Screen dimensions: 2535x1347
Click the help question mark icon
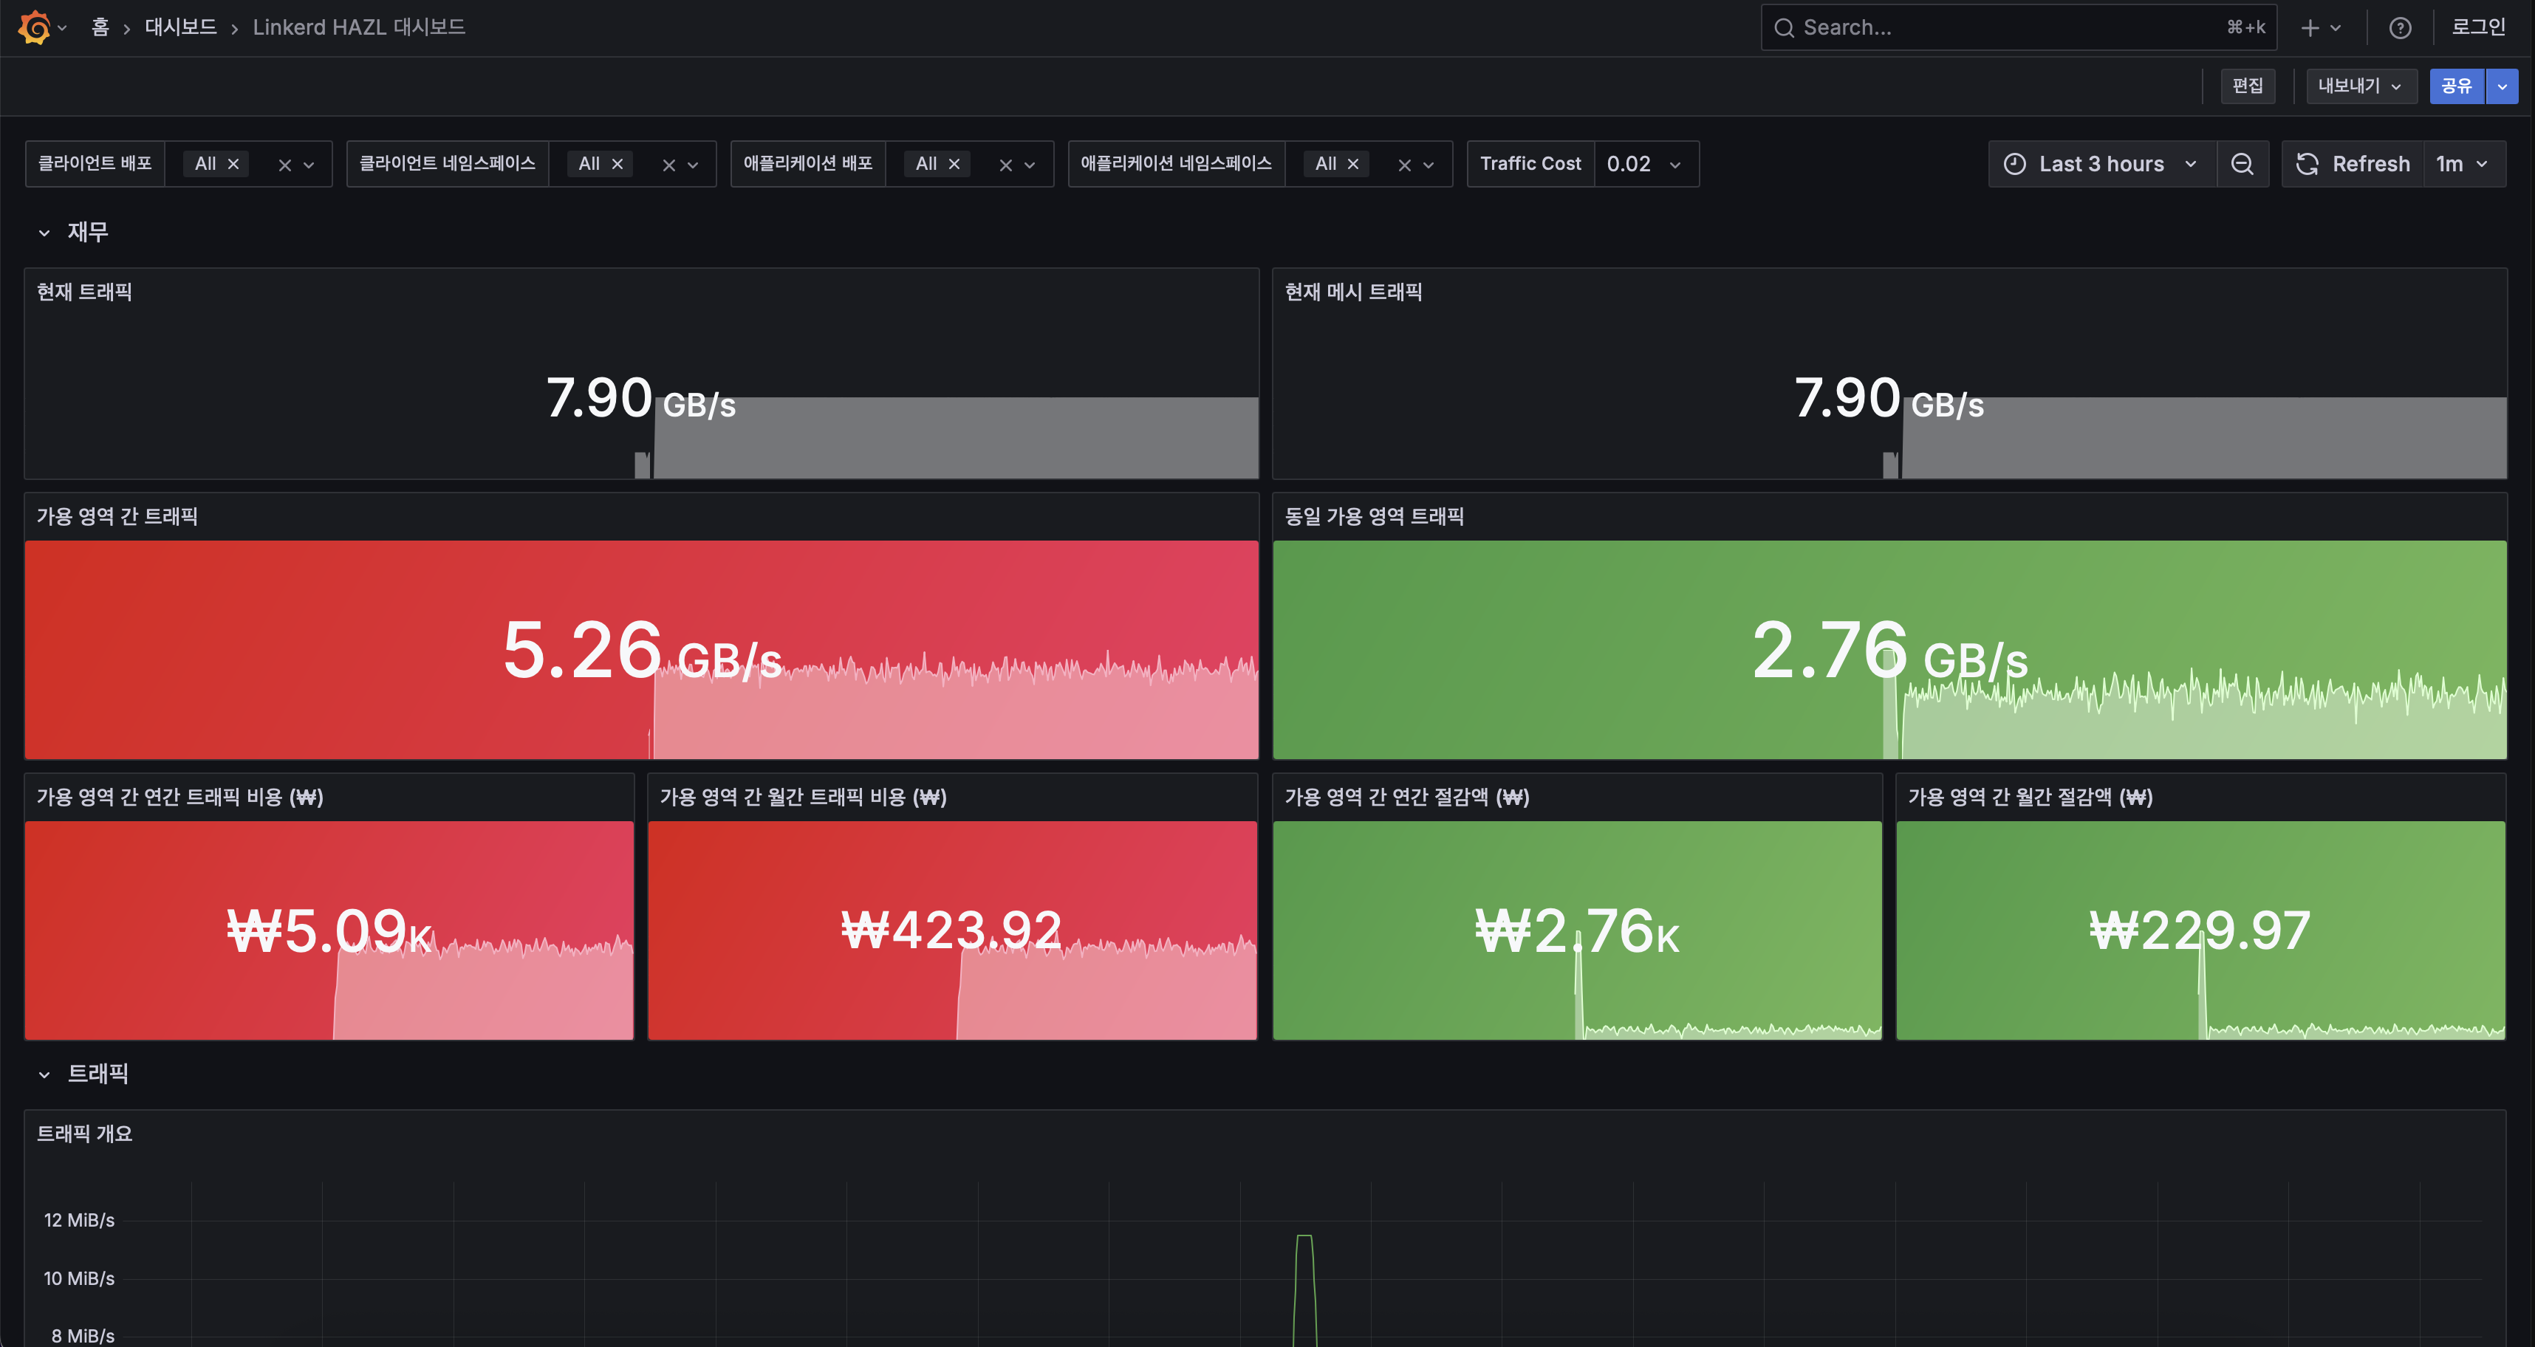coord(2399,27)
